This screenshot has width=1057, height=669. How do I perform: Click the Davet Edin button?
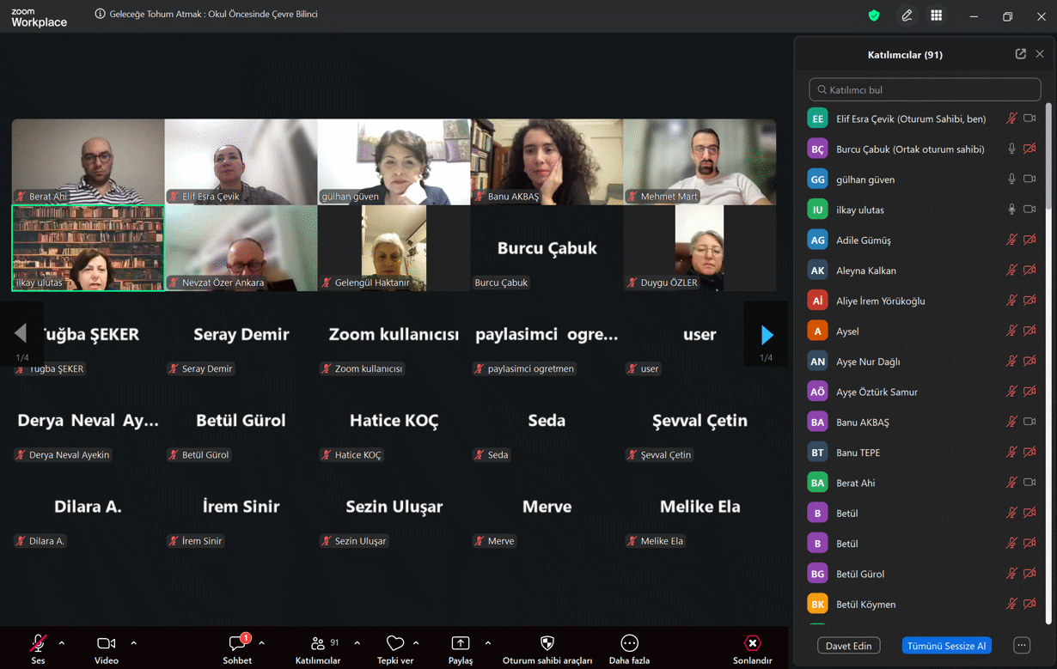tap(848, 646)
